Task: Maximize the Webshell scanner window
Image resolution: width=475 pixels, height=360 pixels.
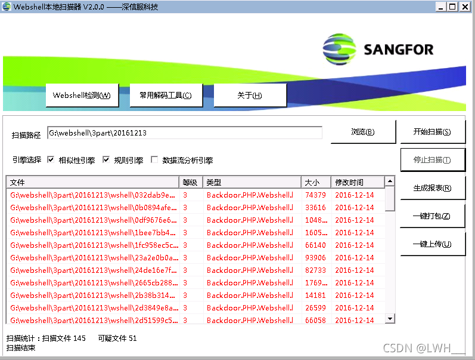Action: [x=452, y=7]
